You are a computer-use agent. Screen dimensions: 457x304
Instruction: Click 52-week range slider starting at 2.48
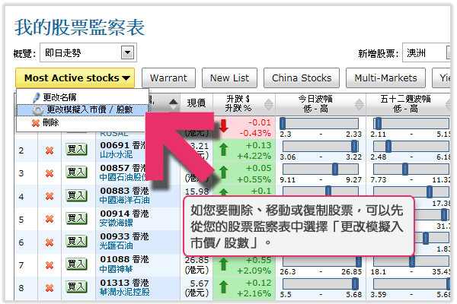pyautogui.click(x=411, y=147)
